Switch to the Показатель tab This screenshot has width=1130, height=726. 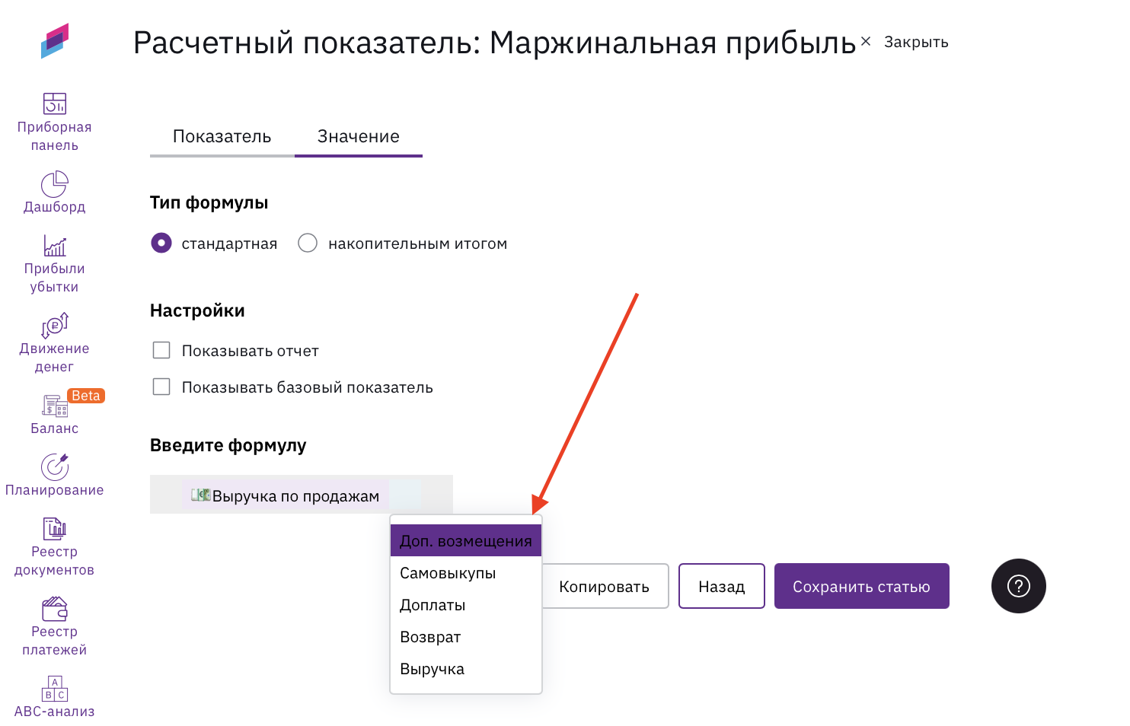tap(222, 137)
